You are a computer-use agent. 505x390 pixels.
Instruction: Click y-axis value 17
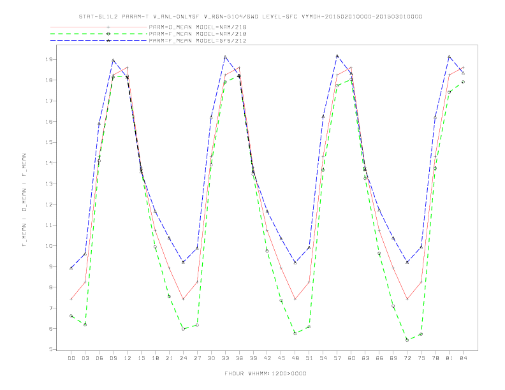point(49,101)
